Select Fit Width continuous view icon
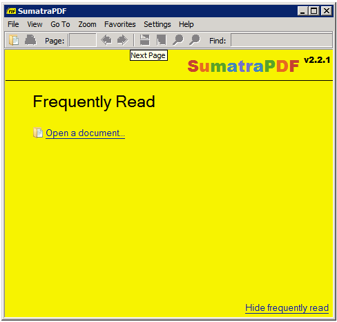Image resolution: width=337 pixels, height=322 pixels. click(145, 40)
